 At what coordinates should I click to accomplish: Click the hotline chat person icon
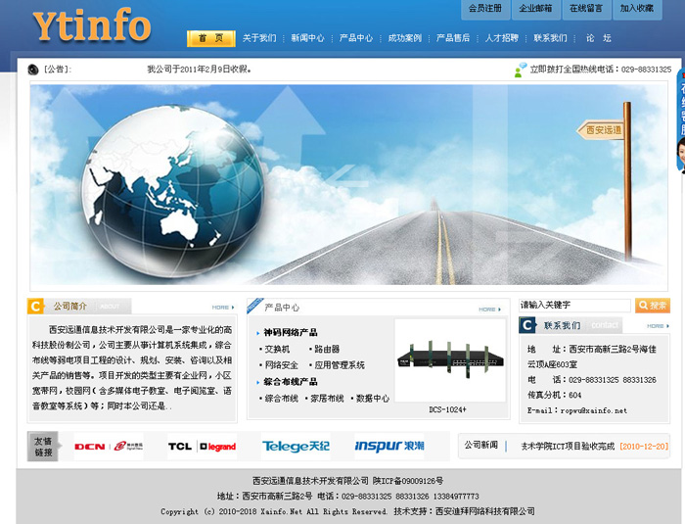pos(520,70)
